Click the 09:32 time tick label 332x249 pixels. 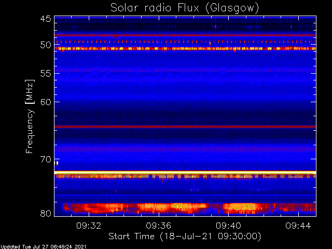(89, 226)
